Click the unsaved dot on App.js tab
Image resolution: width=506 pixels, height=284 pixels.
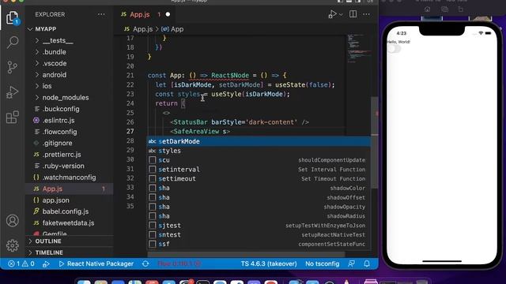(x=168, y=14)
